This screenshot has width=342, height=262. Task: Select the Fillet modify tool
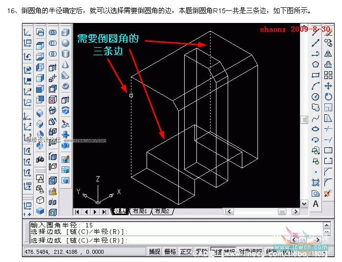tap(328, 182)
